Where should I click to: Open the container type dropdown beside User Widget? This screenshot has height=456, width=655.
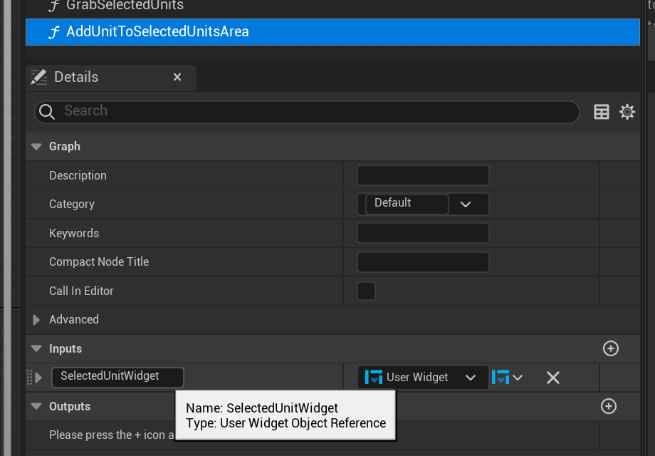click(508, 378)
